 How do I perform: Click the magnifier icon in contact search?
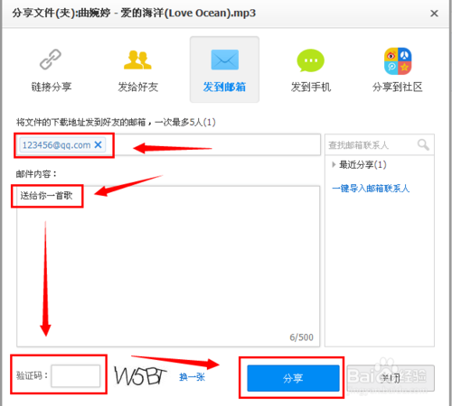coord(423,145)
